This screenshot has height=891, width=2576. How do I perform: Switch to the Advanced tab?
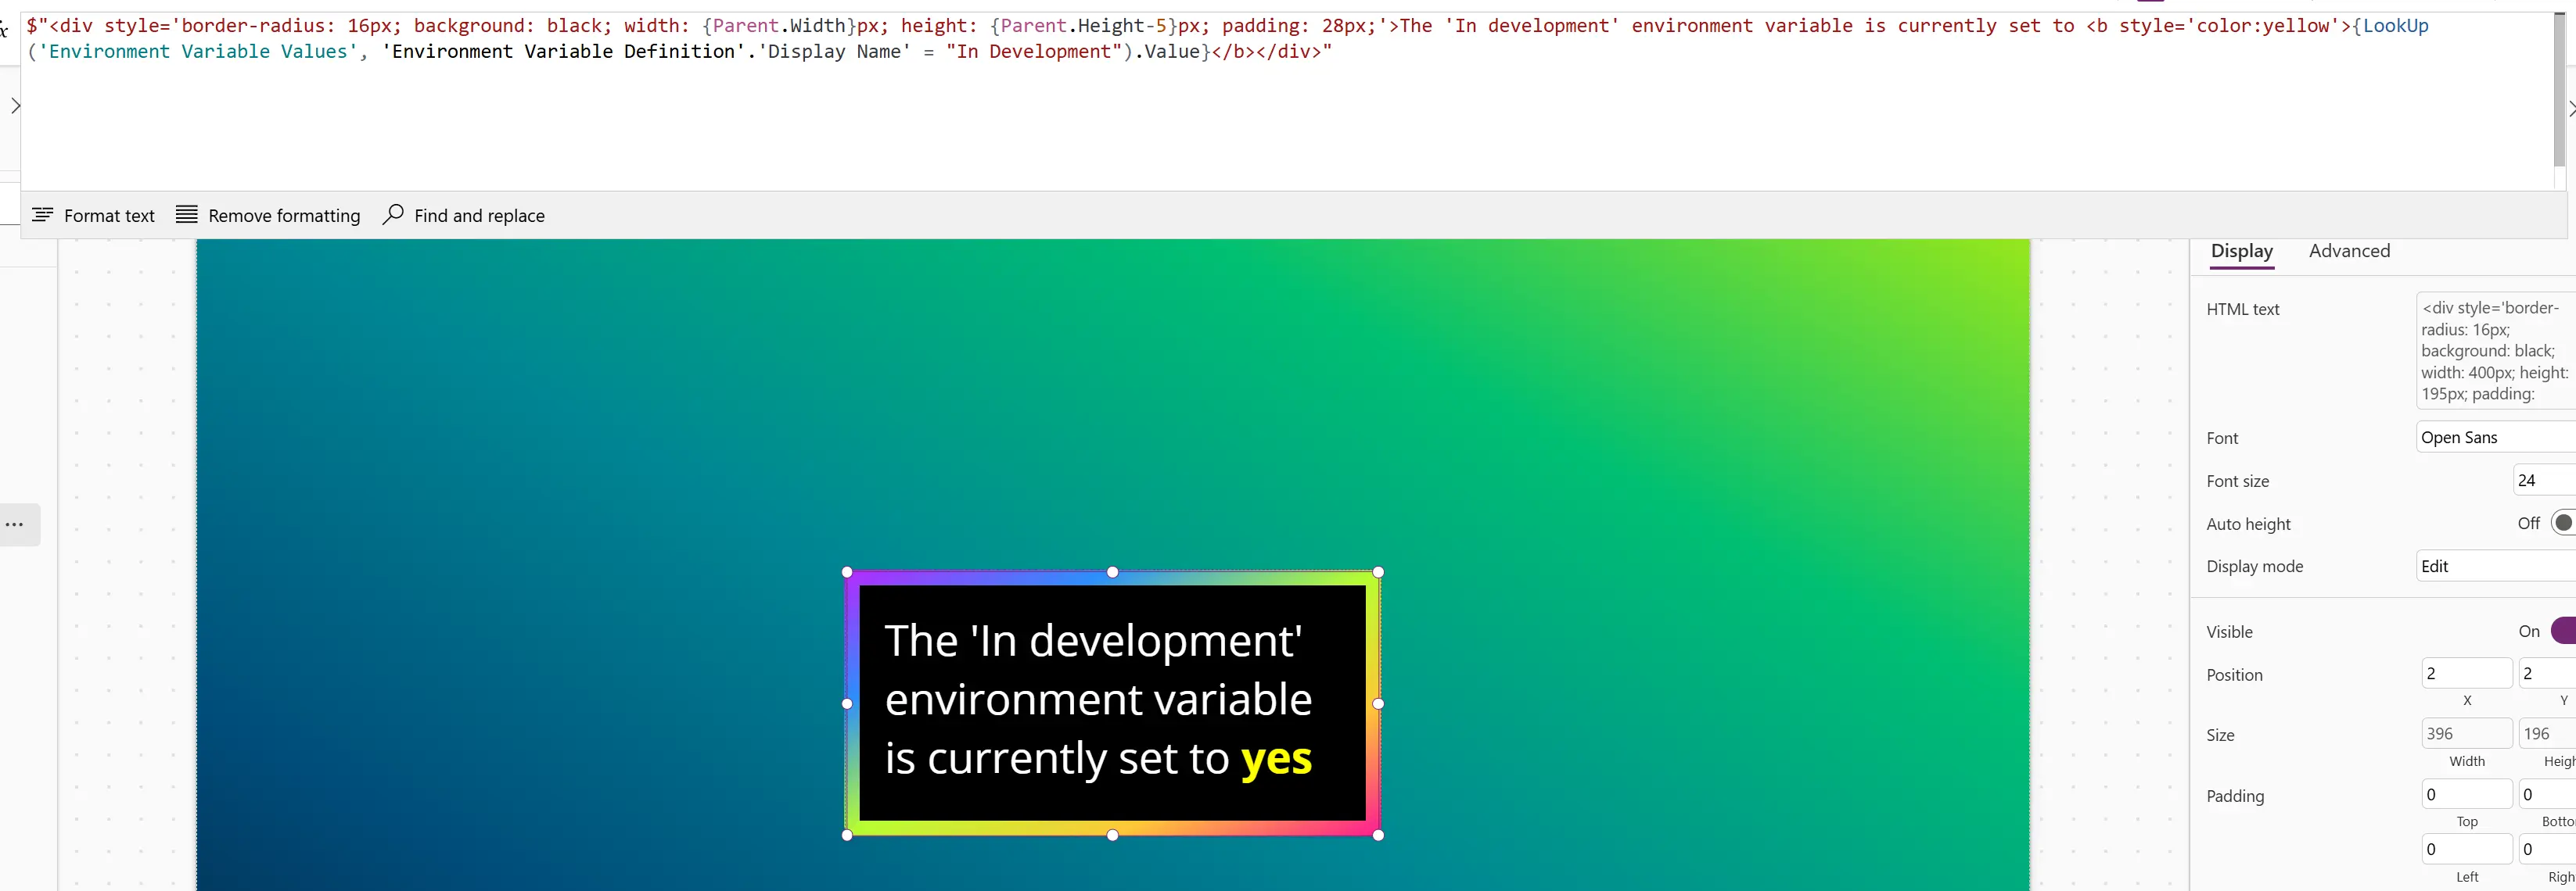[x=2349, y=251]
